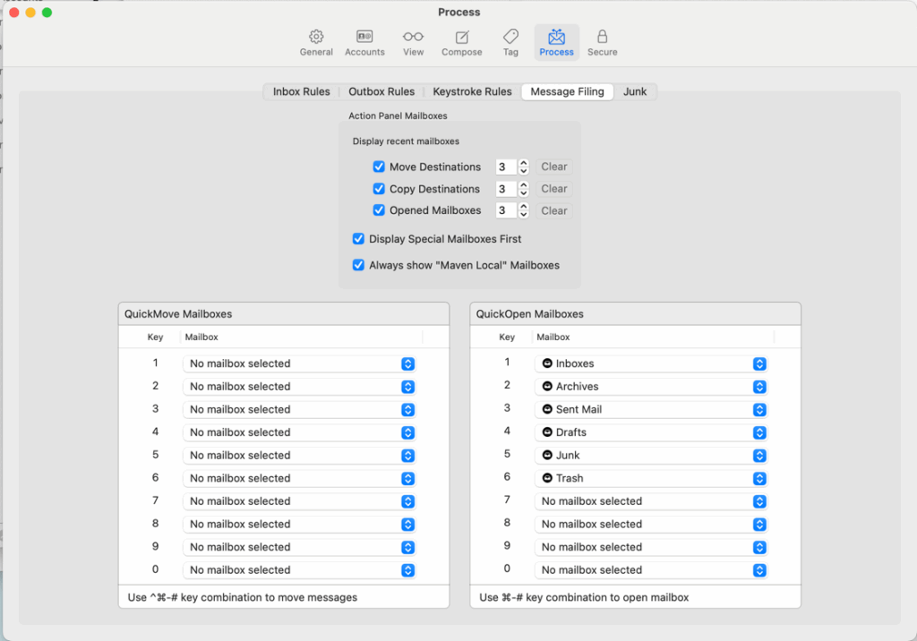Uncheck the Move Destinations checkbox
Viewport: 917px width, 641px height.
point(379,167)
